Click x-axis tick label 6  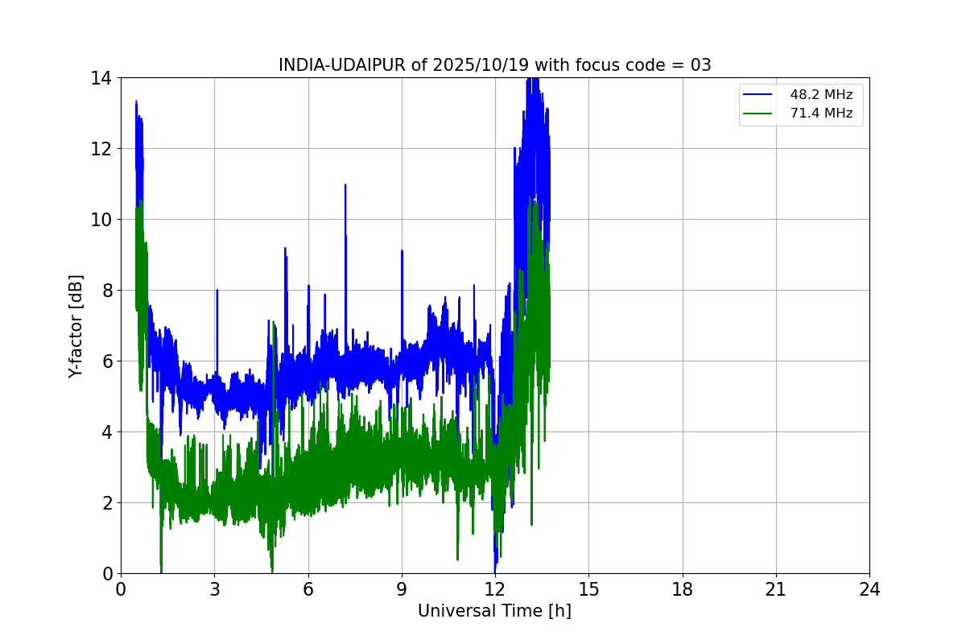coord(308,589)
